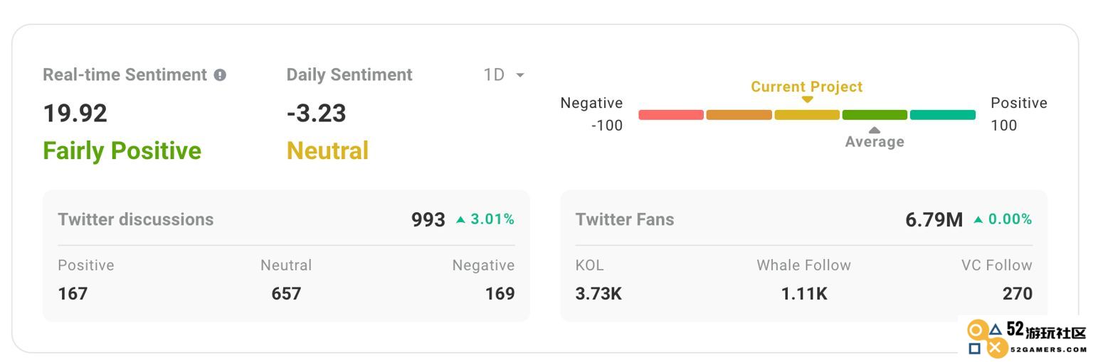This screenshot has width=1093, height=362.
Task: Click the Whale Follow value 1.11K
Action: click(x=804, y=293)
